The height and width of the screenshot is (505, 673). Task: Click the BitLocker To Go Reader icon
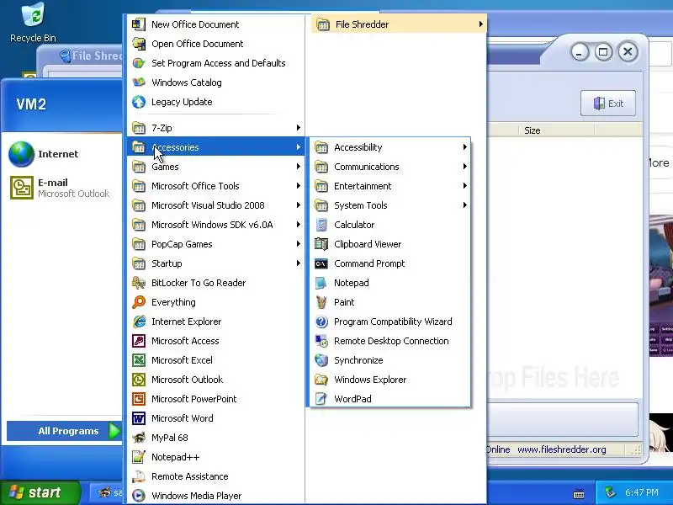(139, 283)
